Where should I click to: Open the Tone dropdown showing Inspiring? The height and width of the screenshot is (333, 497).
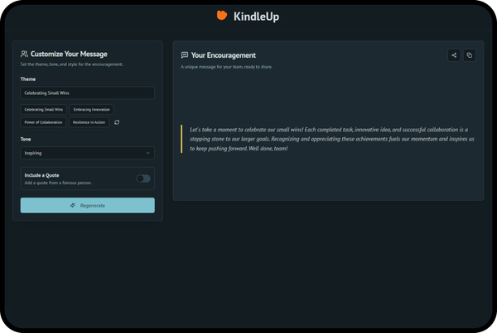pyautogui.click(x=87, y=153)
